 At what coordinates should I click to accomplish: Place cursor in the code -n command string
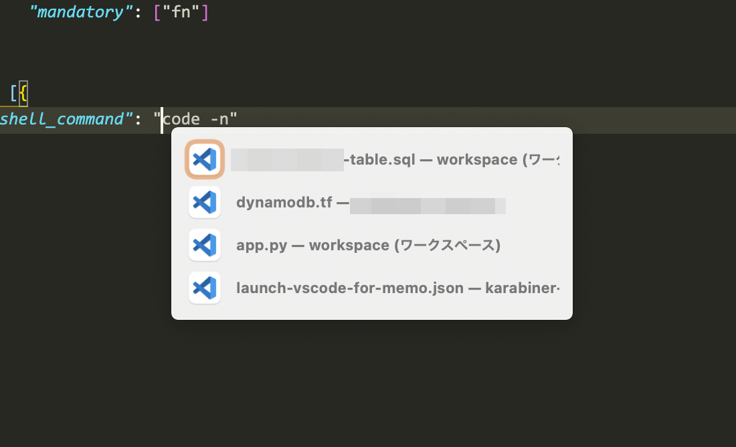coord(196,119)
